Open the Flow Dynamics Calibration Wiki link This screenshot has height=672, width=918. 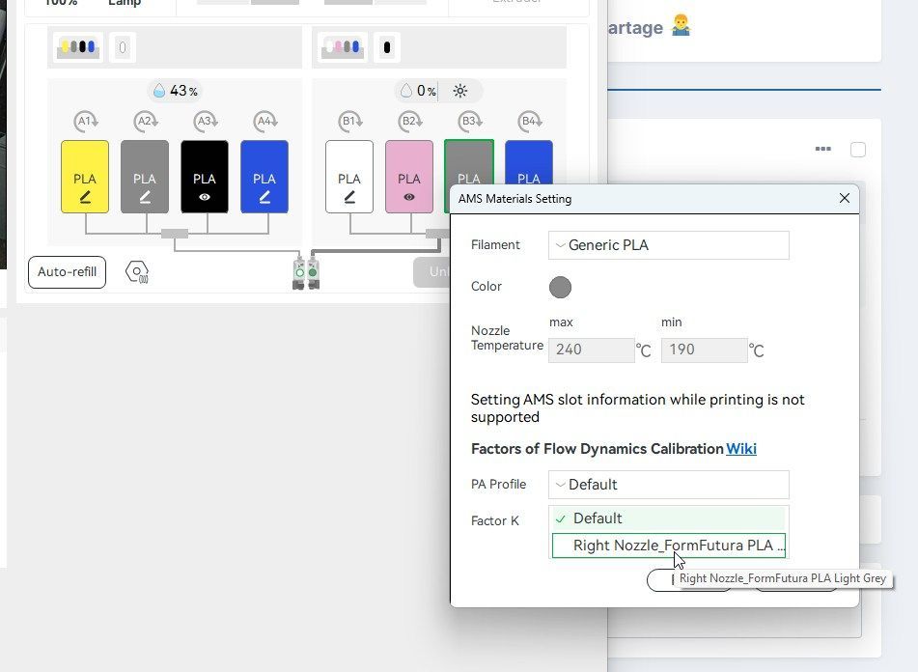741,449
